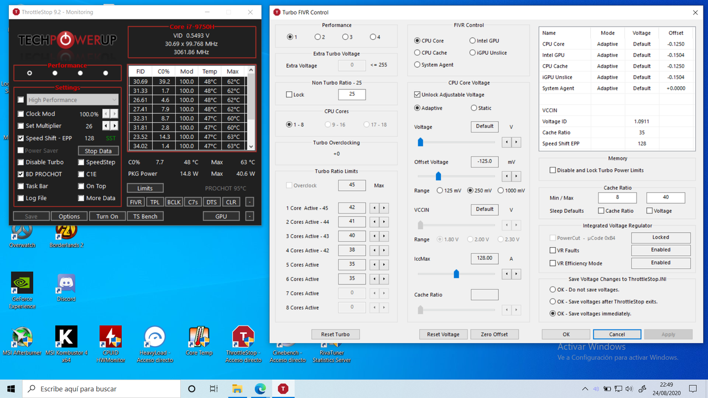Open Microsoft Edge from taskbar
The image size is (708, 398).
(260, 389)
